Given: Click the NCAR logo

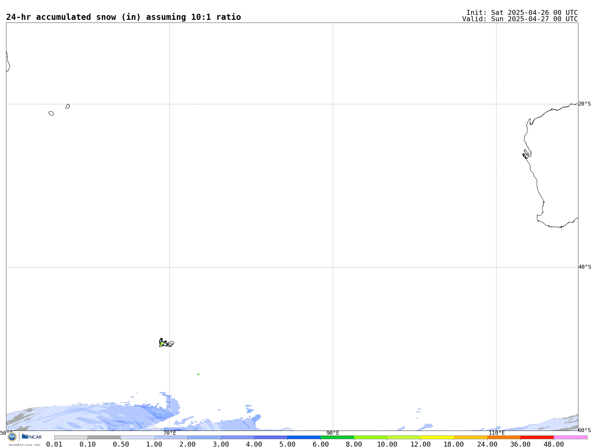Looking at the screenshot, I should [32, 436].
